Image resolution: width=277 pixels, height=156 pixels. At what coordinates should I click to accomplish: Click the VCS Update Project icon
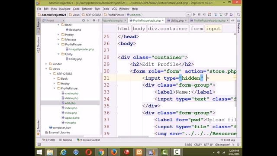tap(216, 14)
